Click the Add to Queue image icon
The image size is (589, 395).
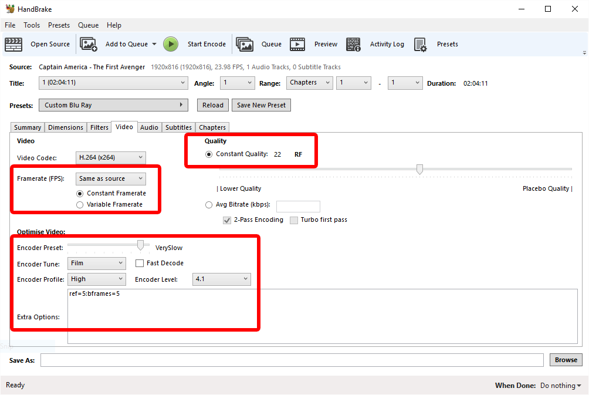(89, 45)
